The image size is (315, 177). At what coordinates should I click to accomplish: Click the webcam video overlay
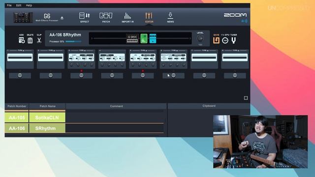[260, 142]
